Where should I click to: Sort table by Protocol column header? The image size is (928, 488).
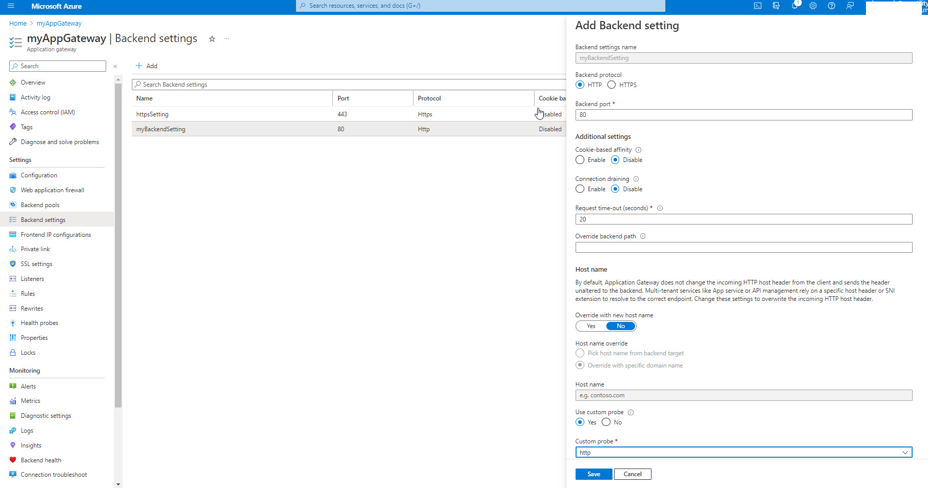coord(429,98)
